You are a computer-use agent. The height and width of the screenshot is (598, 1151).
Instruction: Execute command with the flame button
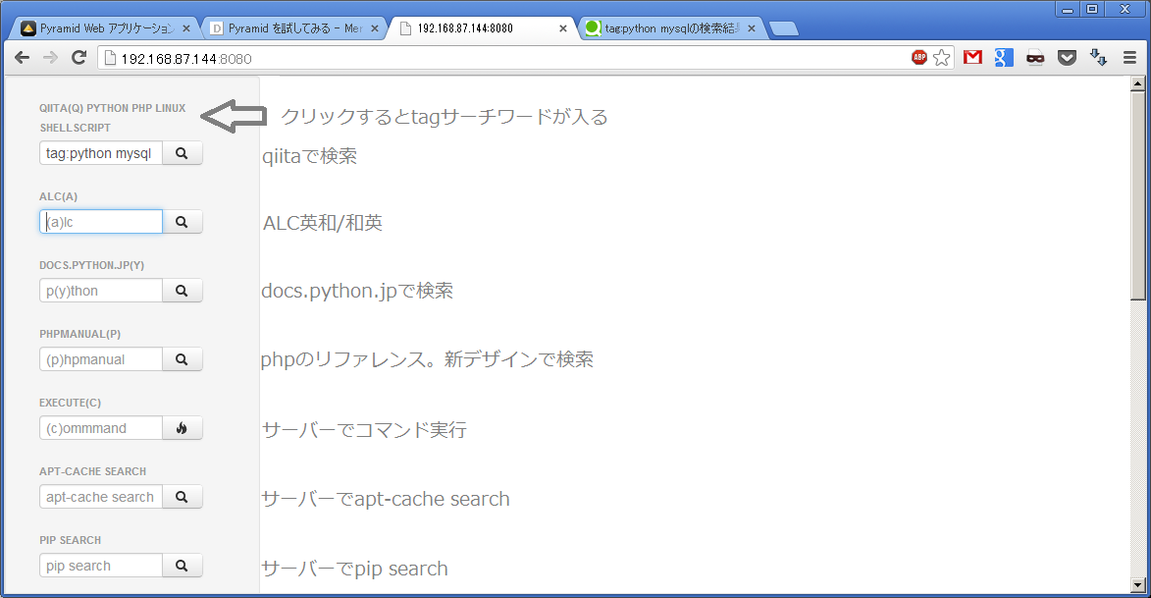pyautogui.click(x=183, y=428)
